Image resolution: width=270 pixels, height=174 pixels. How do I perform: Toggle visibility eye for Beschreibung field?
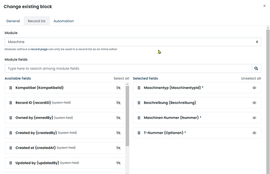tap(254, 103)
